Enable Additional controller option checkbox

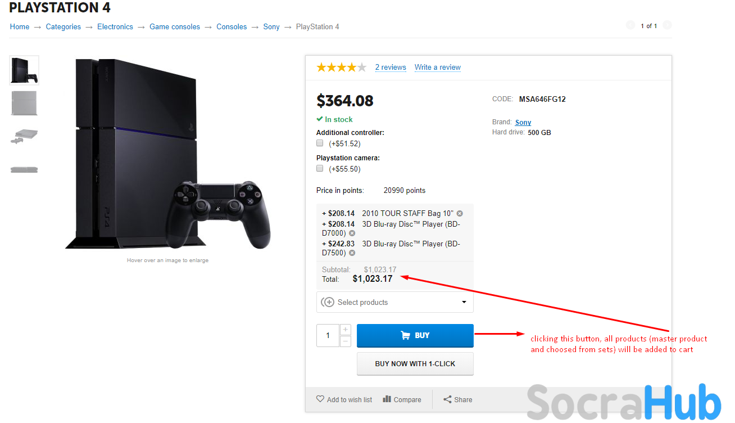pyautogui.click(x=320, y=143)
